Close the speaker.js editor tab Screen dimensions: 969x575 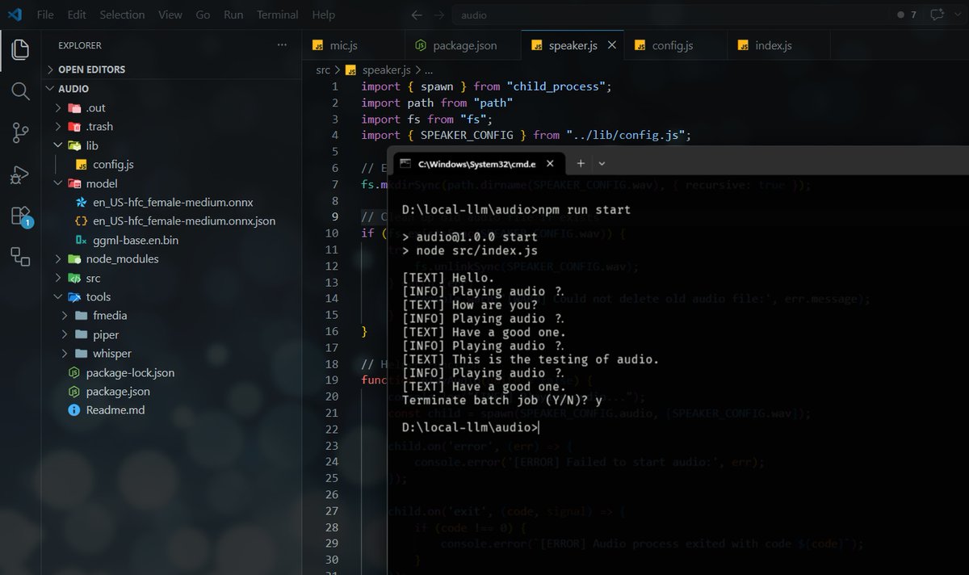(612, 45)
